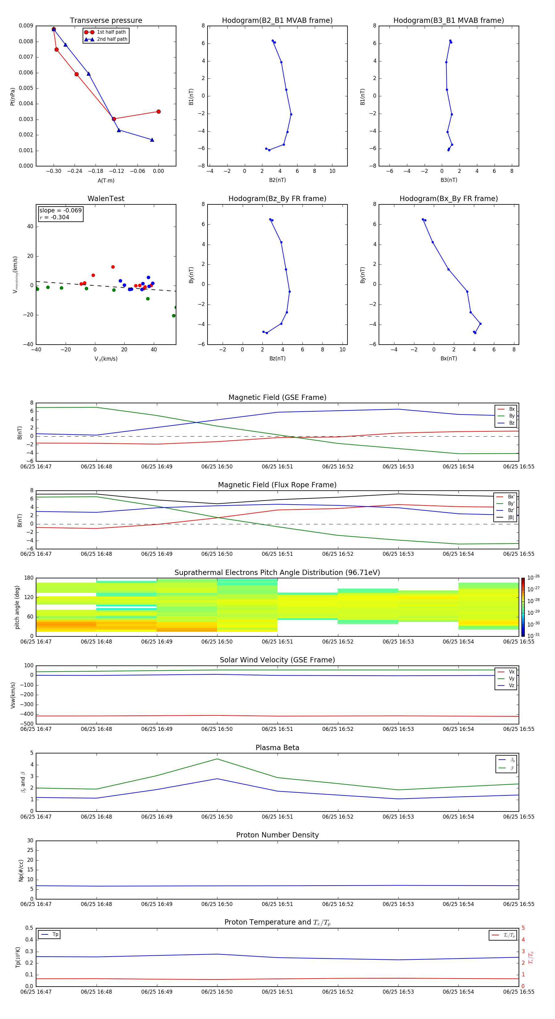
Task: Select Bx' in the Flux Rope legend
Action: pos(505,497)
